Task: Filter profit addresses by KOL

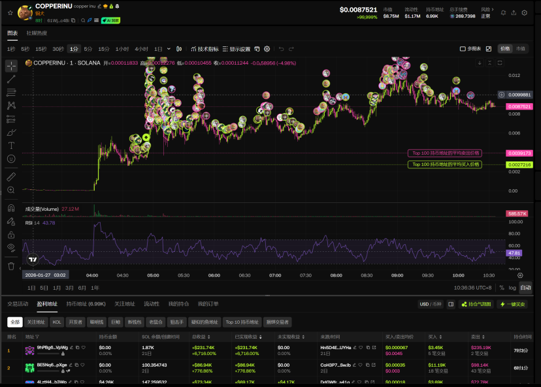Action: pyautogui.click(x=57, y=322)
